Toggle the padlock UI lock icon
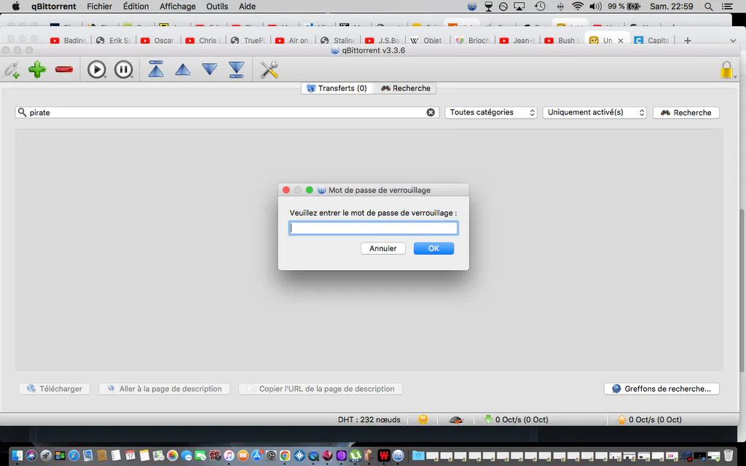This screenshot has width=746, height=466. tap(726, 70)
